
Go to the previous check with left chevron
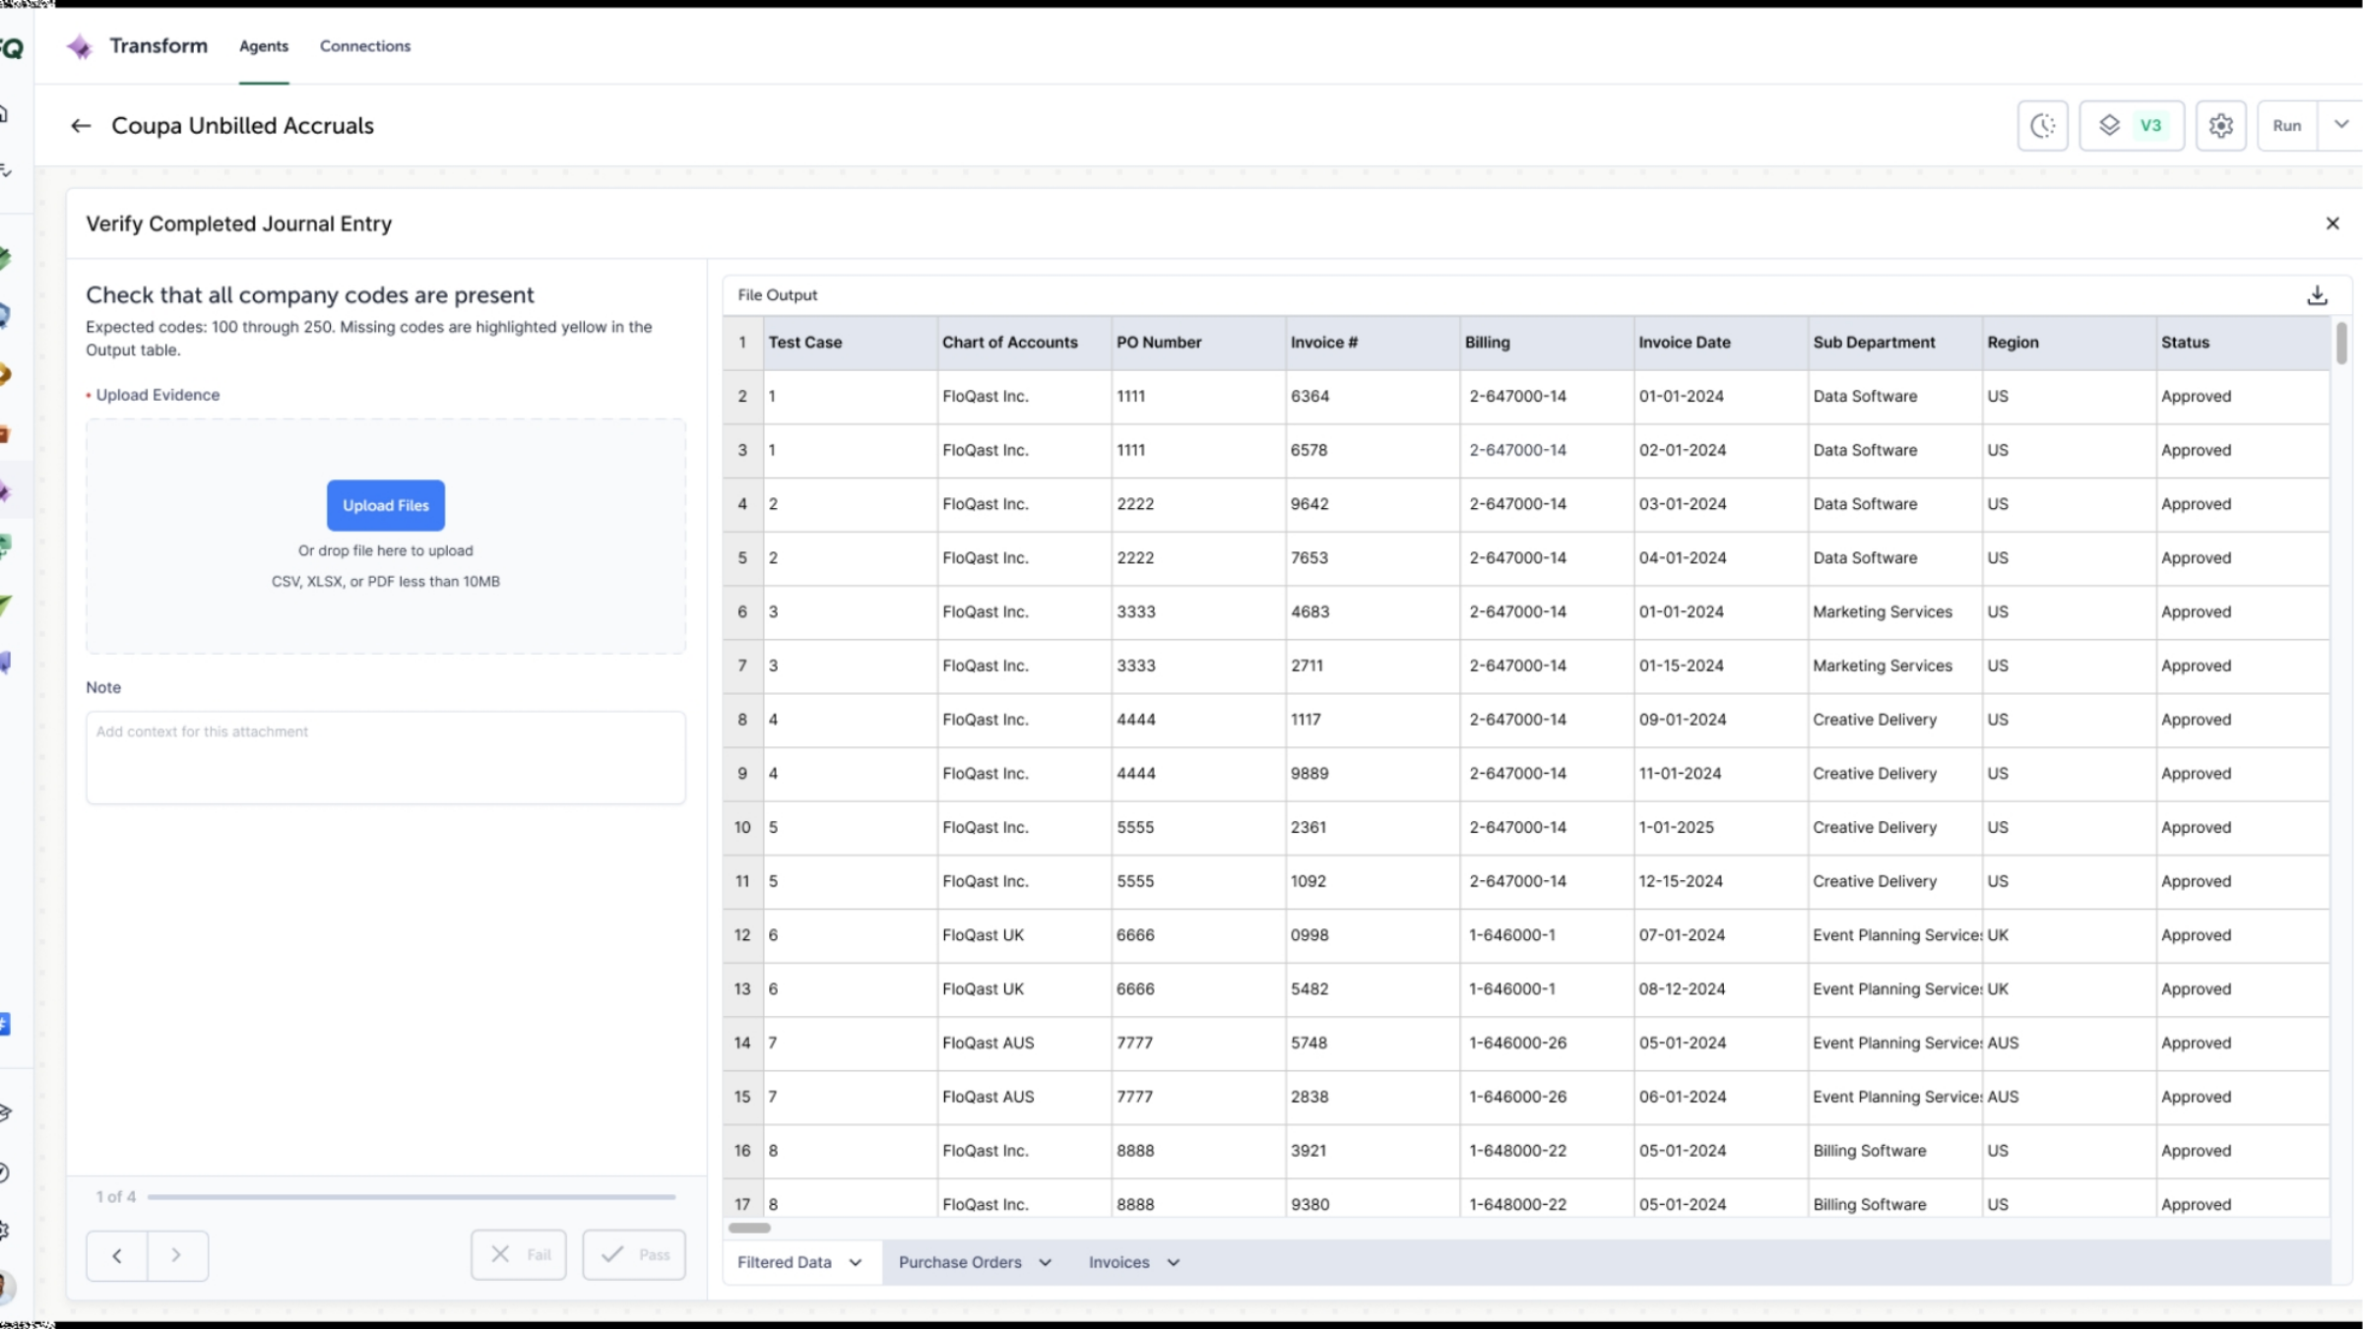click(117, 1255)
